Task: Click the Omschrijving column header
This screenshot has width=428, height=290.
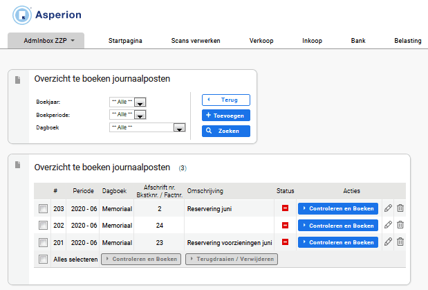Action: 205,191
